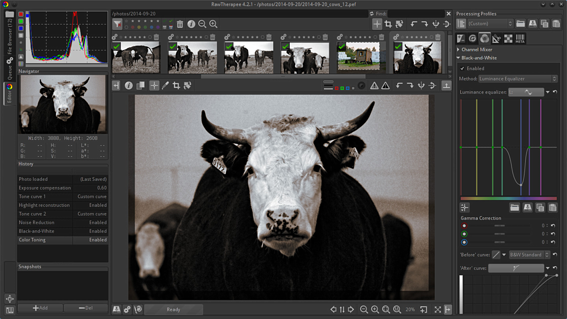Adjust the red Gamma Correction slider
This screenshot has height=319, width=567.
(500, 226)
